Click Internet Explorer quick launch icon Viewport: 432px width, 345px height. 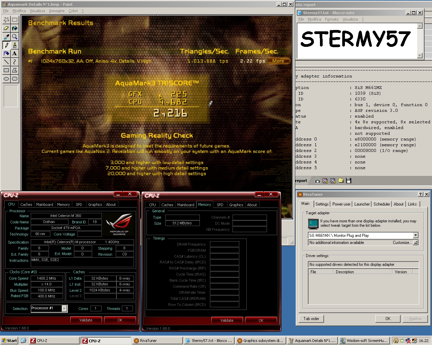(23, 341)
